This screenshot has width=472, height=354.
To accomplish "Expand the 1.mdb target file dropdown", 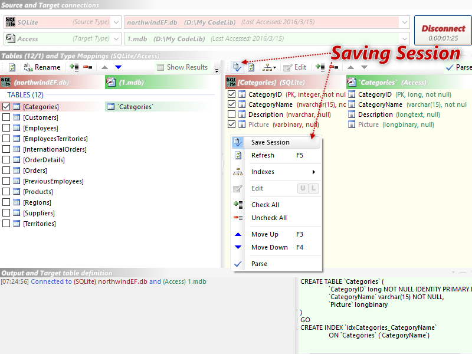I will 405,39.
